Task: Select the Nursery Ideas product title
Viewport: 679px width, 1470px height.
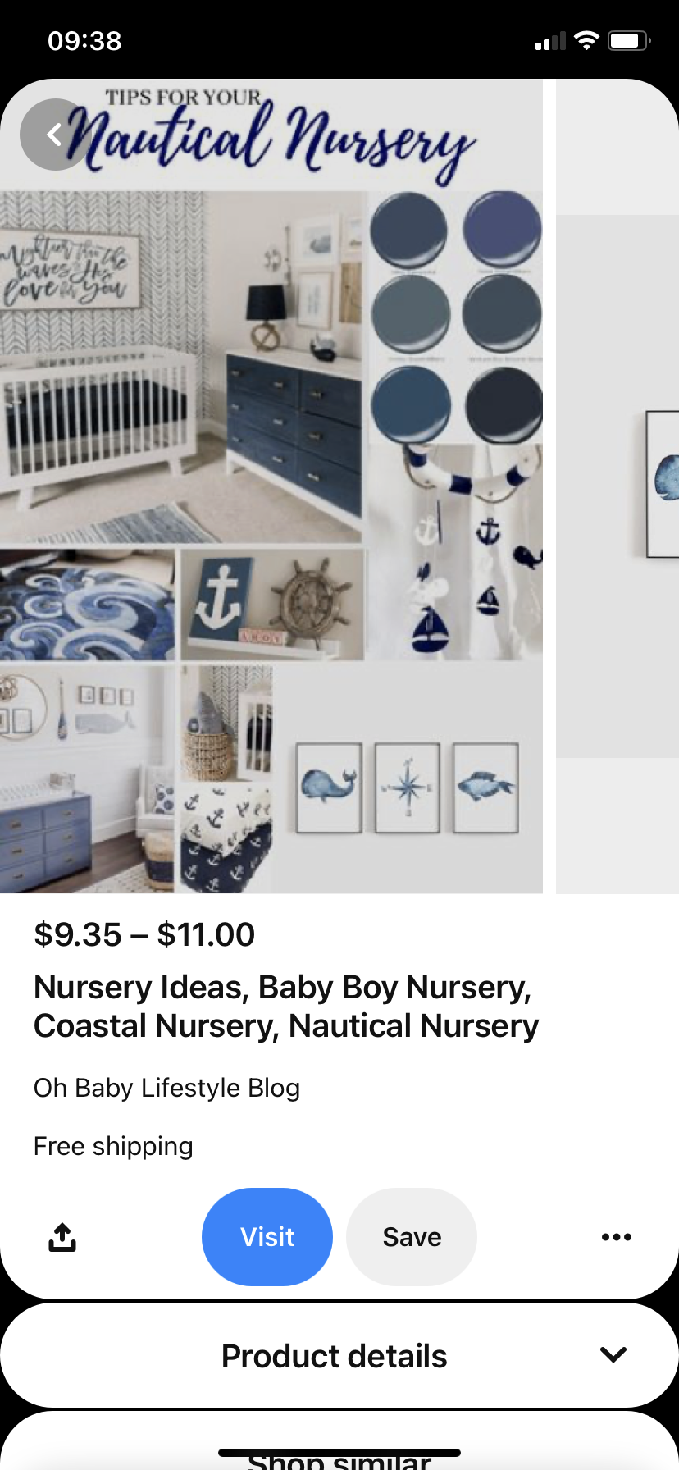Action: 286,1007
